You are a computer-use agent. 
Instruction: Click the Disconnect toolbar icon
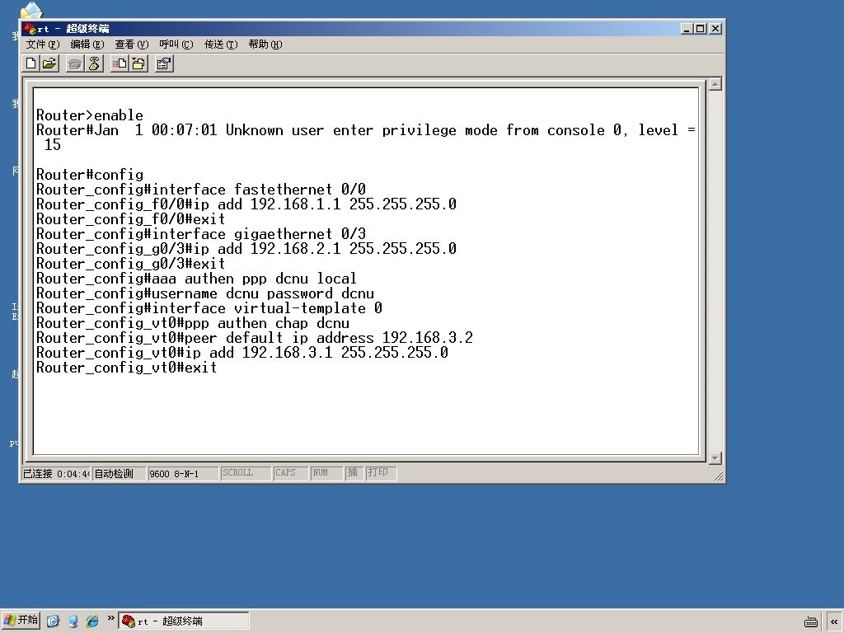click(x=94, y=64)
